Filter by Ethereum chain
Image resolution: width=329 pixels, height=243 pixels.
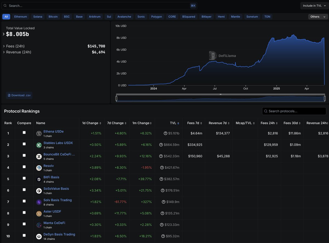[x=21, y=17]
